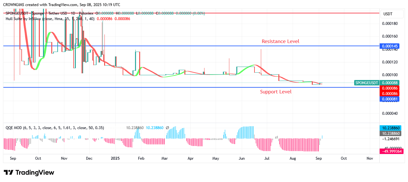Screen dimensions: 408x182
Task: Click the 'Support Level' text annotation
Action: click(x=276, y=92)
